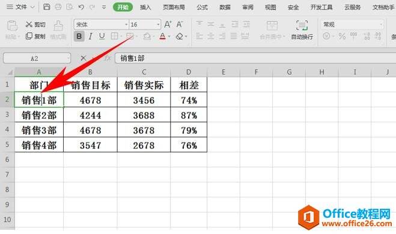This screenshot has width=396, height=234.
Task: Open the 宋体 font name dropdown
Action: (x=102, y=25)
